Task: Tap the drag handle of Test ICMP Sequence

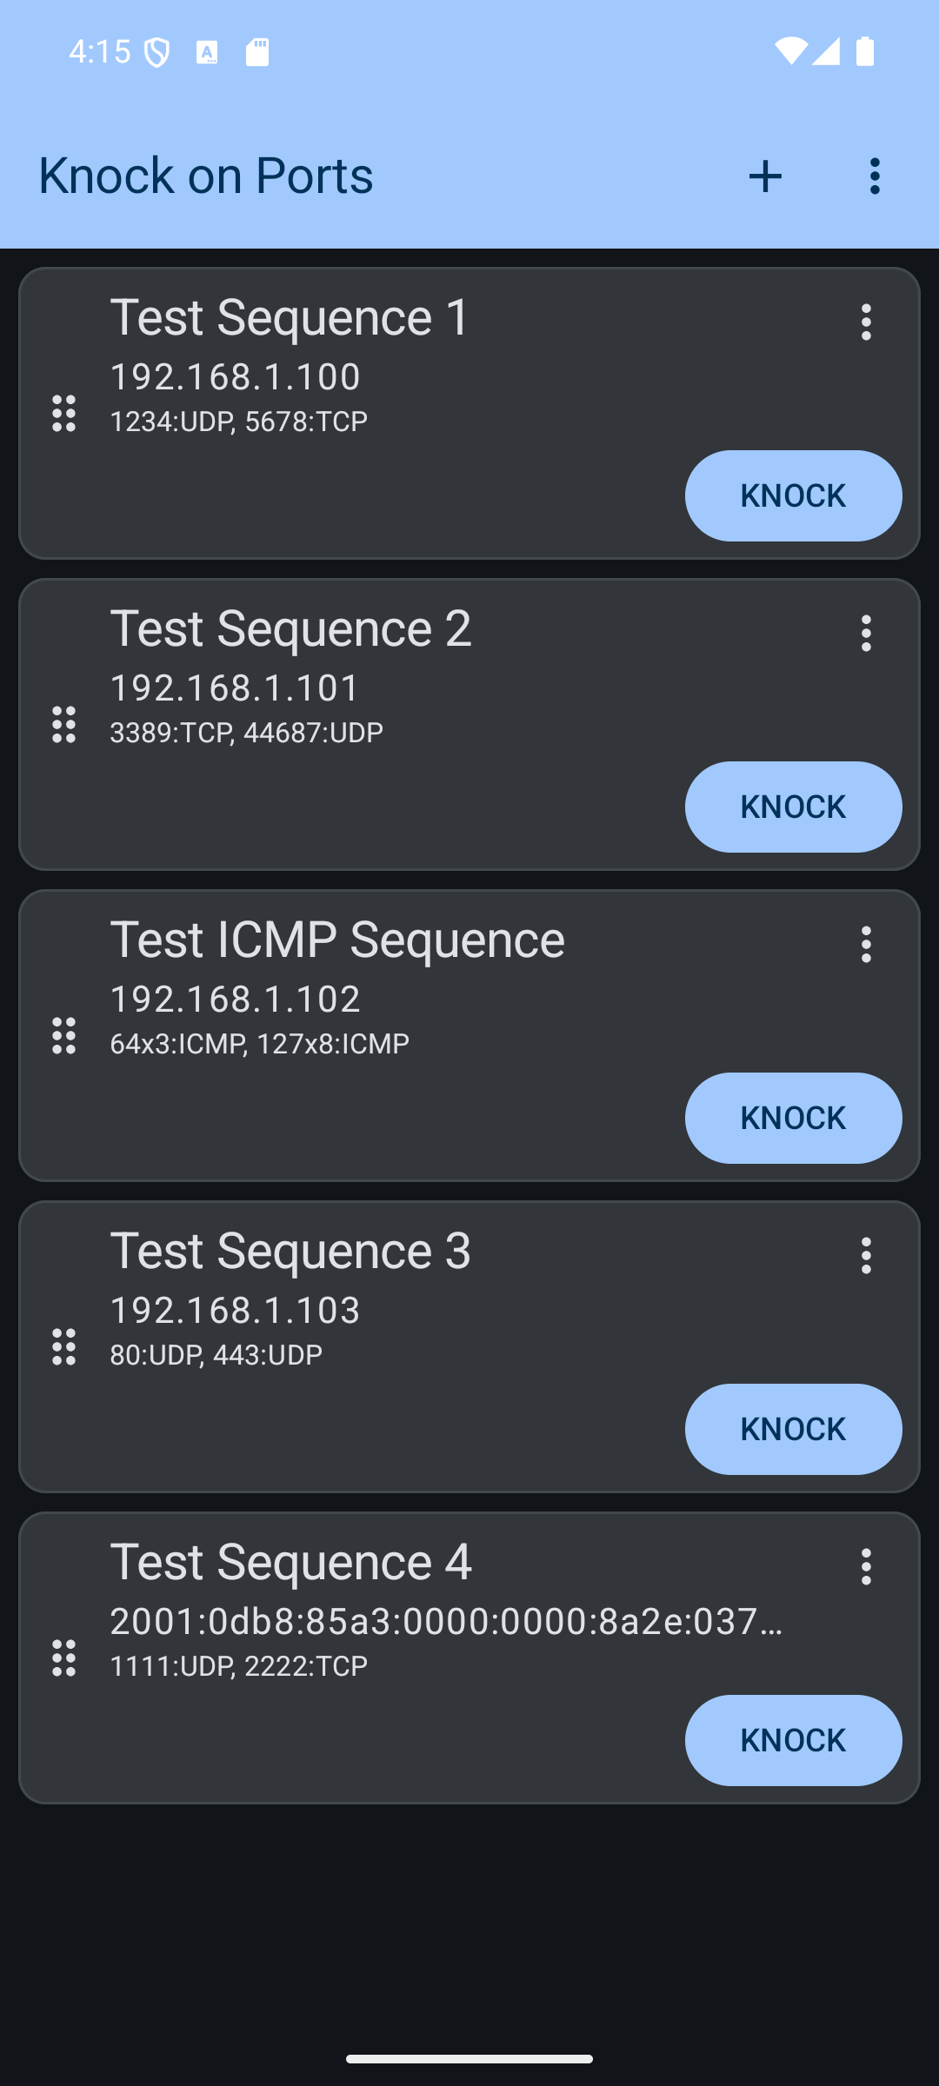Action: click(x=64, y=1035)
